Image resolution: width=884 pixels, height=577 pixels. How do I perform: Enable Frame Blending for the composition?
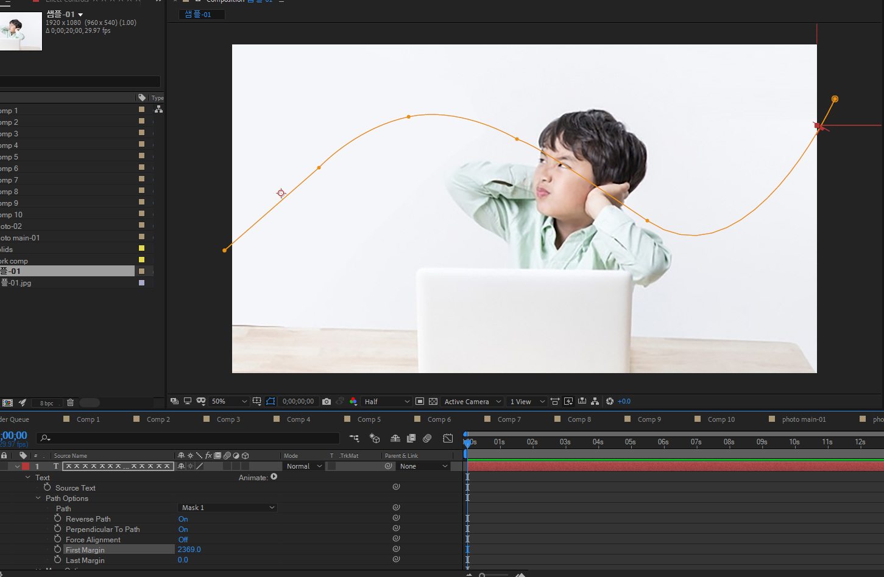(411, 438)
